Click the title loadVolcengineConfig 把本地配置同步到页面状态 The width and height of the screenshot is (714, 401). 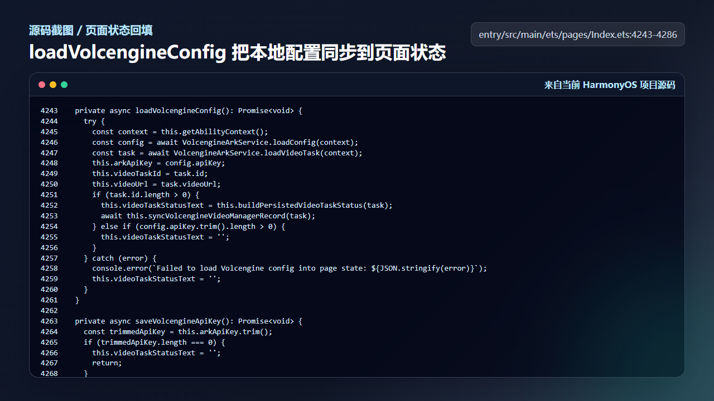[x=238, y=52]
